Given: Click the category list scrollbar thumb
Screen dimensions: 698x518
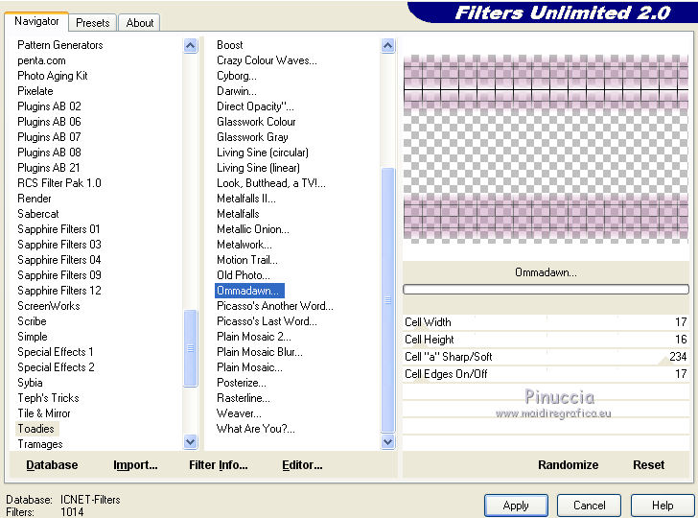Looking at the screenshot, I should [x=191, y=348].
